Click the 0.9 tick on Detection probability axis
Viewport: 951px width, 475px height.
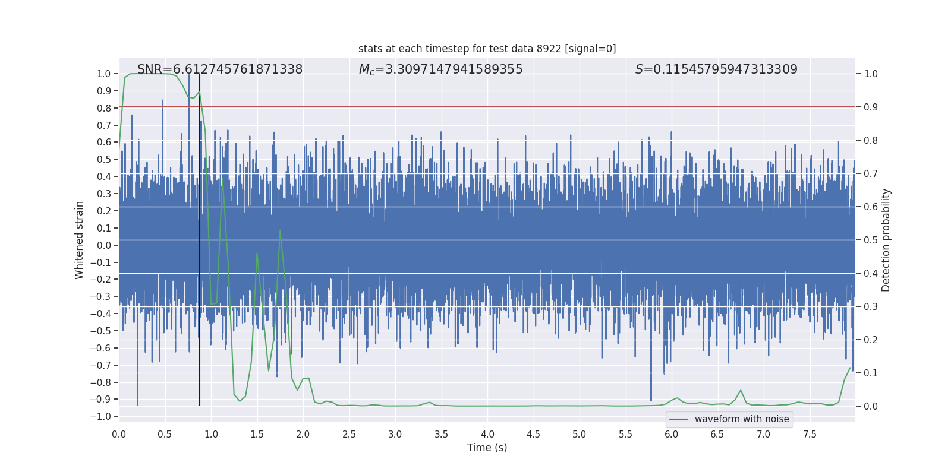(871, 107)
